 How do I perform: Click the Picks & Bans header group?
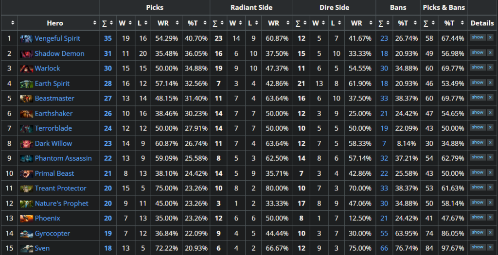point(444,7)
